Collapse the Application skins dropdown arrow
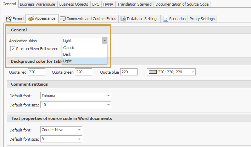This screenshot has height=147, width=251. [x=104, y=41]
